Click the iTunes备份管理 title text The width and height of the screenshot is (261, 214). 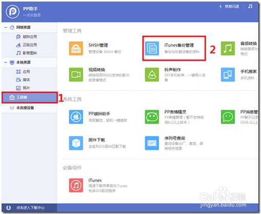(x=179, y=45)
